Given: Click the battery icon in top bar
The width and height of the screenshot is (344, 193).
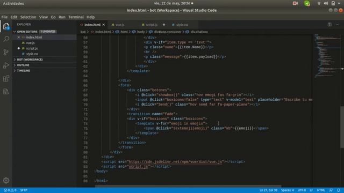Looking at the screenshot, I should point(333,3).
